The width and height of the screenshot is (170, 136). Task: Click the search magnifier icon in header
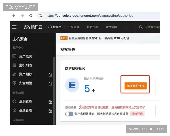[x=141, y=27]
